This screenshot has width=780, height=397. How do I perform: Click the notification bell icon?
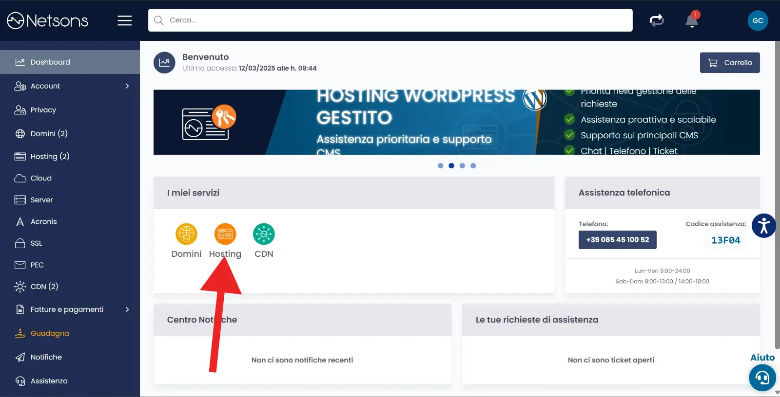click(x=691, y=21)
